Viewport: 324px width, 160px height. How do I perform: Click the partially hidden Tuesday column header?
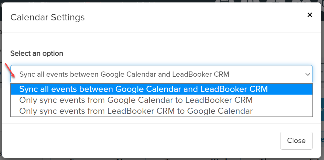pyautogui.click(x=167, y=158)
